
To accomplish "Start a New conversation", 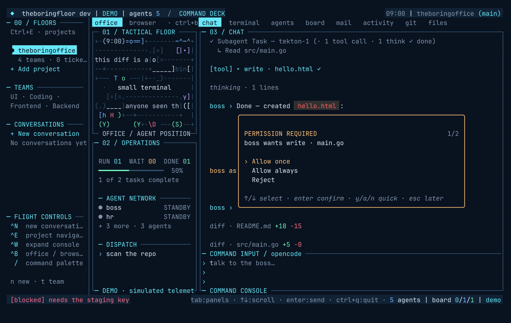I will coord(48,134).
